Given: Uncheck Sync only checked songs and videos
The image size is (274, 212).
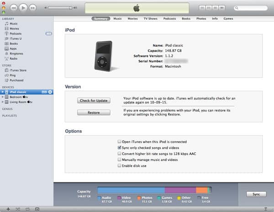Looking at the screenshot, I should [x=120, y=148].
